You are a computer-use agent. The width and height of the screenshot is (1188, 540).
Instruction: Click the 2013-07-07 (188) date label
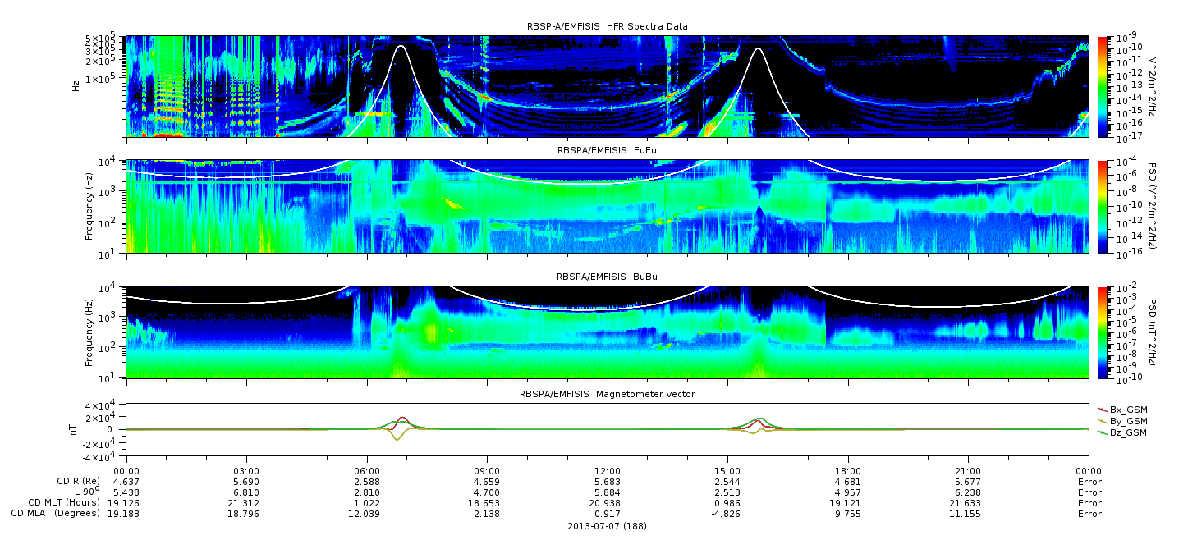608,526
